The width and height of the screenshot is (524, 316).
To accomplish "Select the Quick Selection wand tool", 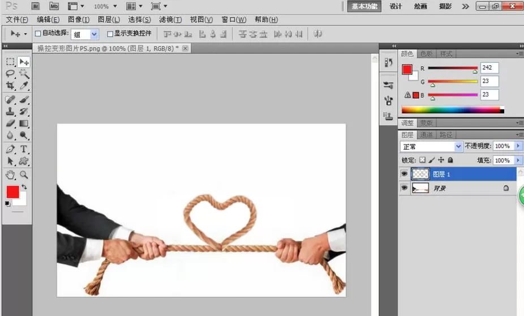I will tap(24, 74).
